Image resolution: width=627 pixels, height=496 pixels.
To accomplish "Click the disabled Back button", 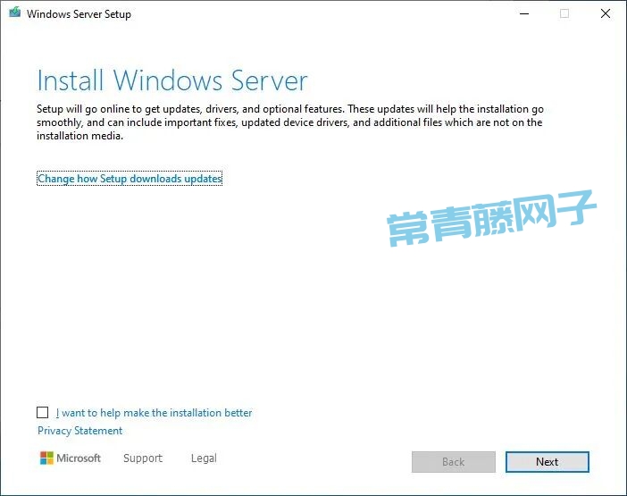I will coord(453,462).
